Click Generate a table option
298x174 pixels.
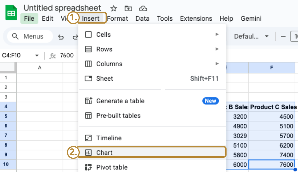[x=120, y=101]
